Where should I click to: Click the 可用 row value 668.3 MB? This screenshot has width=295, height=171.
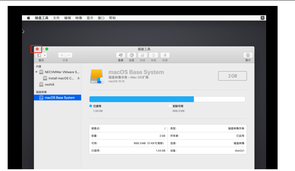point(149,143)
